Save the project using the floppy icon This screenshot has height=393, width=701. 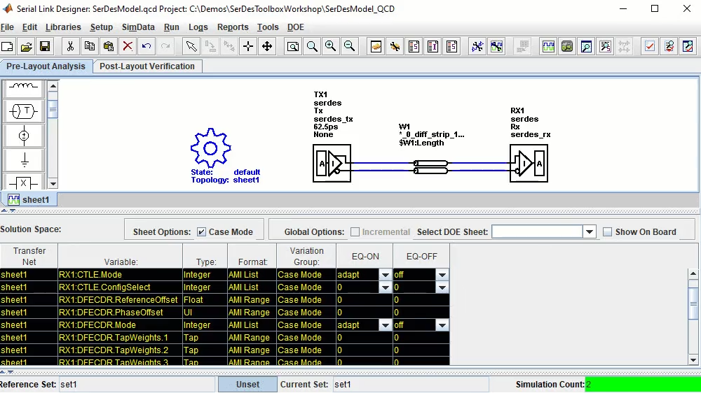[45, 46]
